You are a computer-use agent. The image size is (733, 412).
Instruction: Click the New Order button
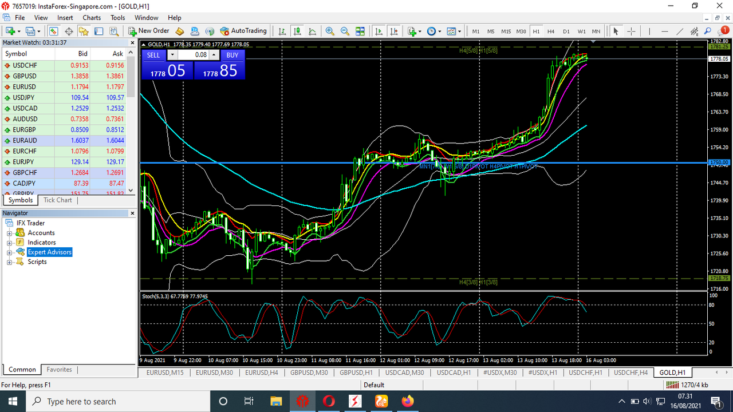149,31
